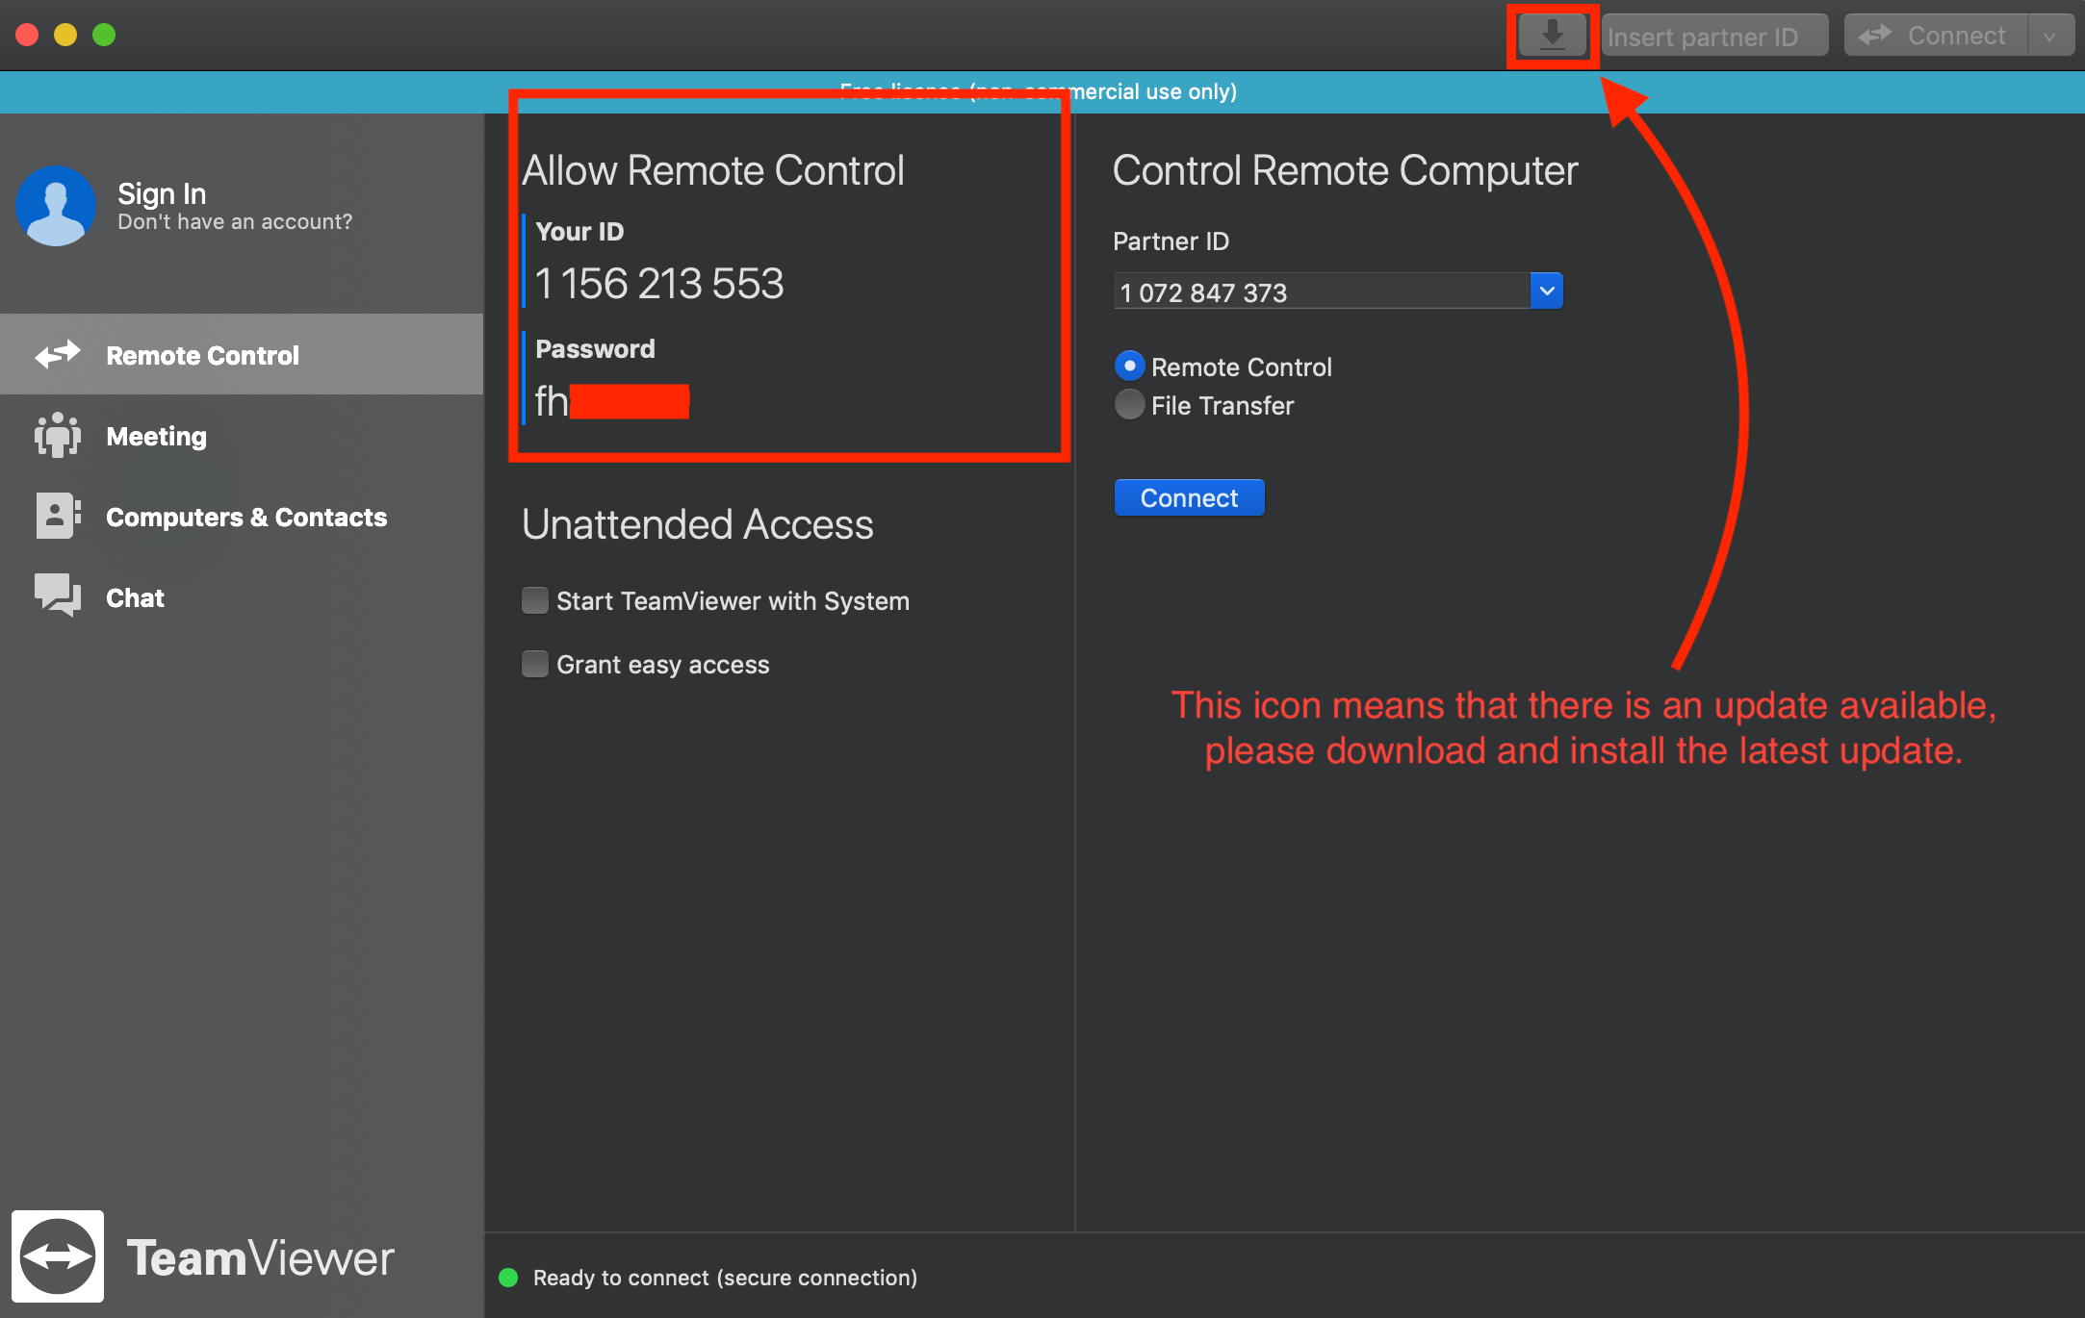
Task: Minimize the window with yellow button
Action: click(x=65, y=35)
